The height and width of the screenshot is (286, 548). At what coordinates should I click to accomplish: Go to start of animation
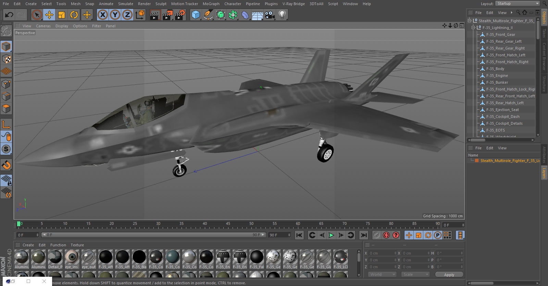[x=299, y=235]
